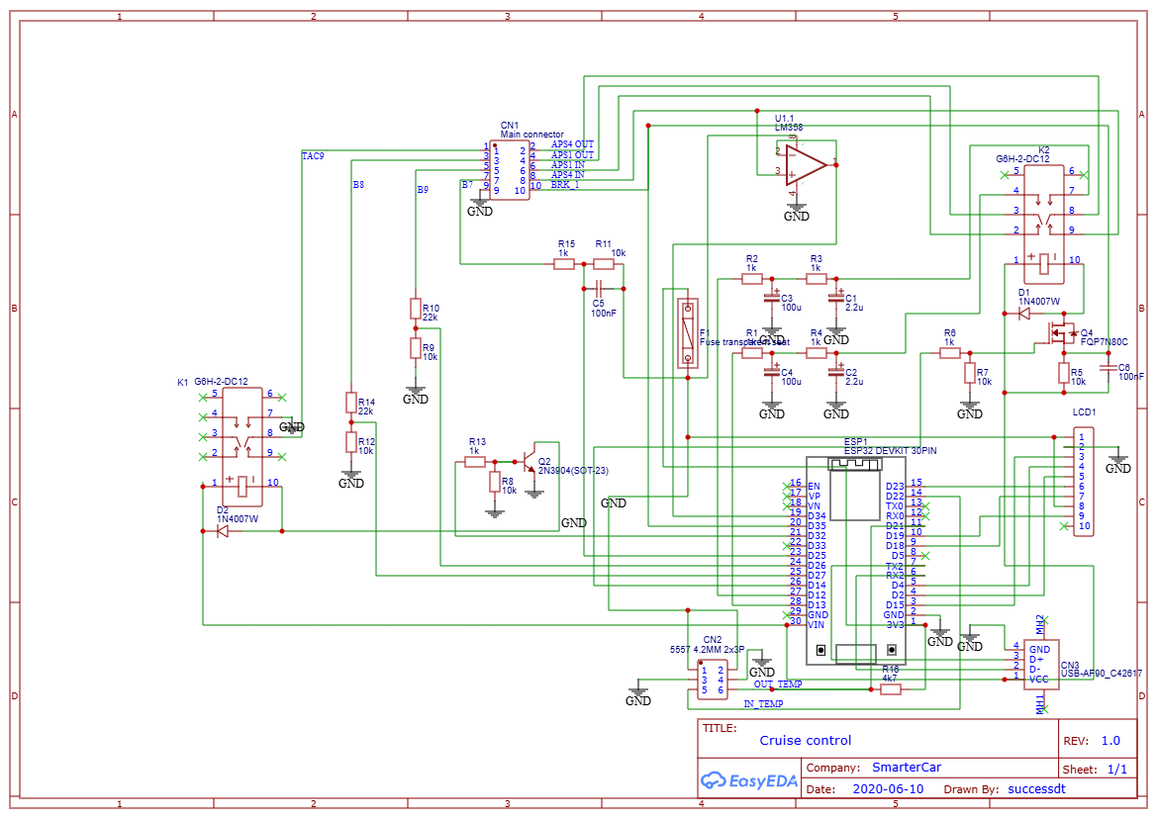Select resistor R15 symbol
Screen dimensions: 1157x819
(562, 263)
